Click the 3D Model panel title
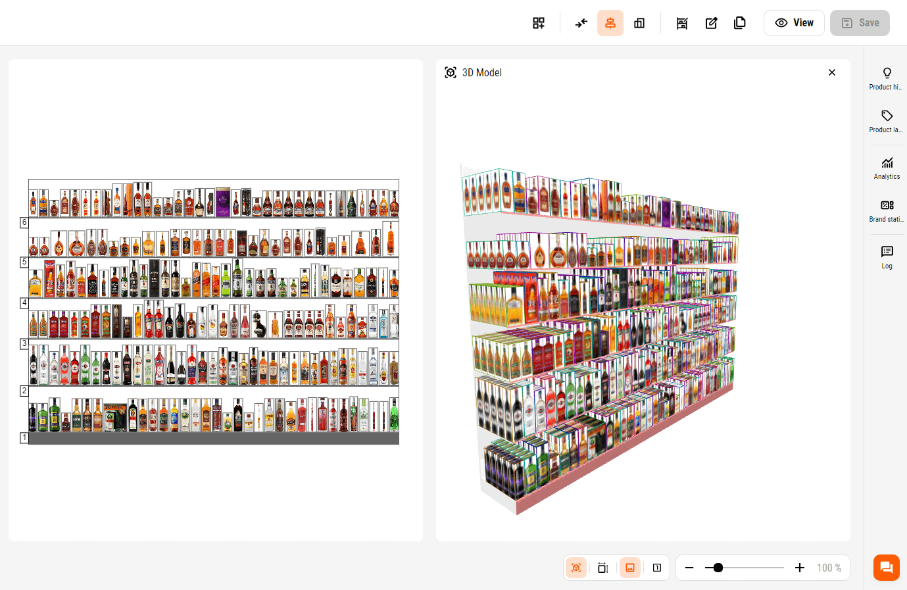Viewport: 907px width, 590px height. [482, 72]
